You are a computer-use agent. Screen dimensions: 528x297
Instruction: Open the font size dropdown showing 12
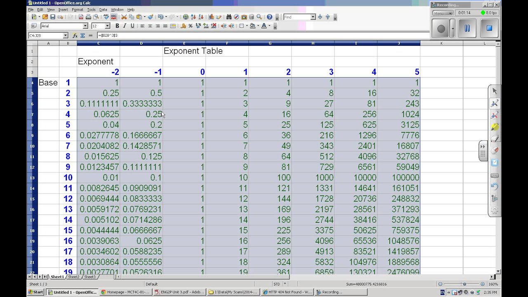(x=107, y=26)
